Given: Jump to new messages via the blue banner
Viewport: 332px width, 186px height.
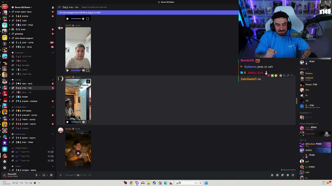Looking at the screenshot, I should point(148,12).
